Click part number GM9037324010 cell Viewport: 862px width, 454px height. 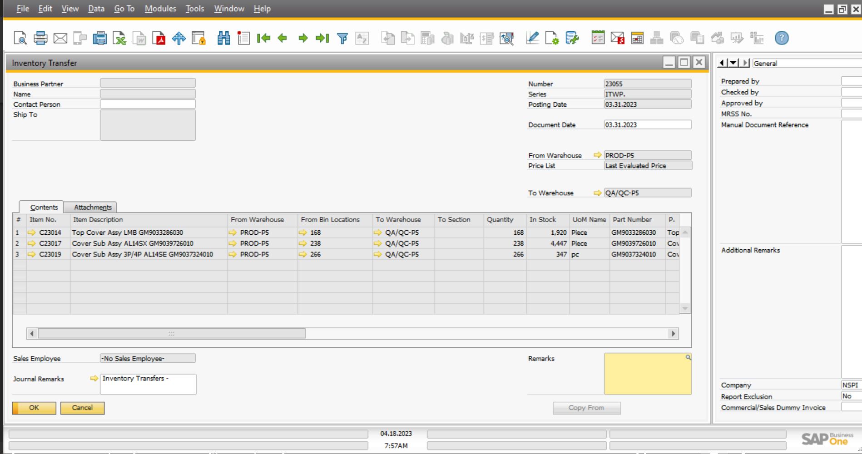637,254
